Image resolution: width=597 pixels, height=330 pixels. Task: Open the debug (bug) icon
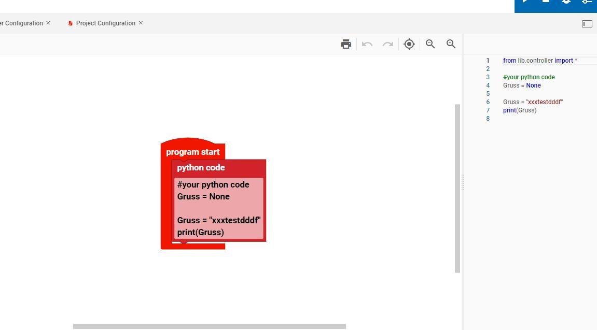tap(566, 2)
